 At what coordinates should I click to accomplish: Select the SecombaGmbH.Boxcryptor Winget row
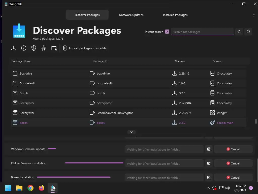tap(129, 113)
